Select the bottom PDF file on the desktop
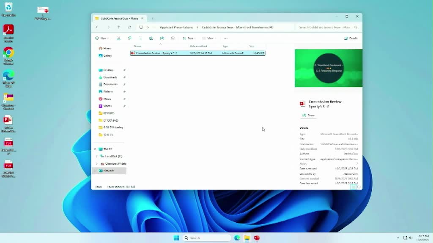433x243 pixels. pos(8,169)
